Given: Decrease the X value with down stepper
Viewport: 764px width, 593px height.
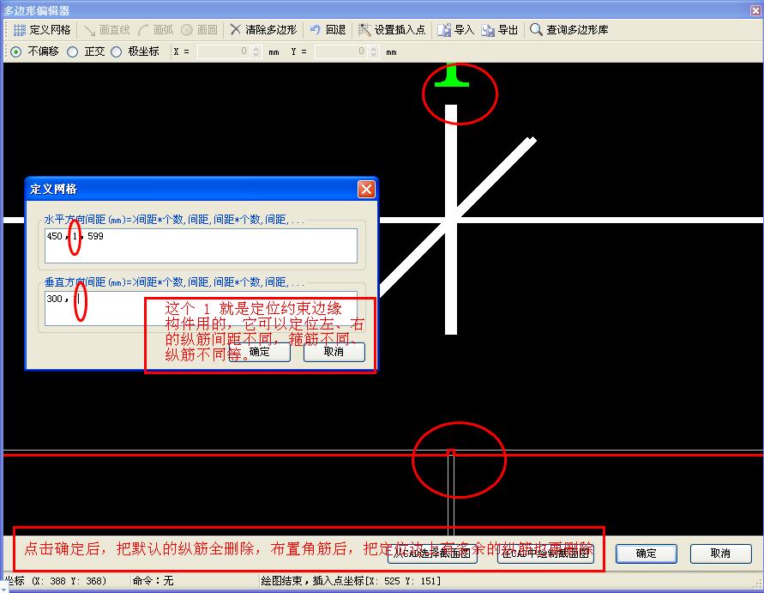Looking at the screenshot, I should click(256, 55).
